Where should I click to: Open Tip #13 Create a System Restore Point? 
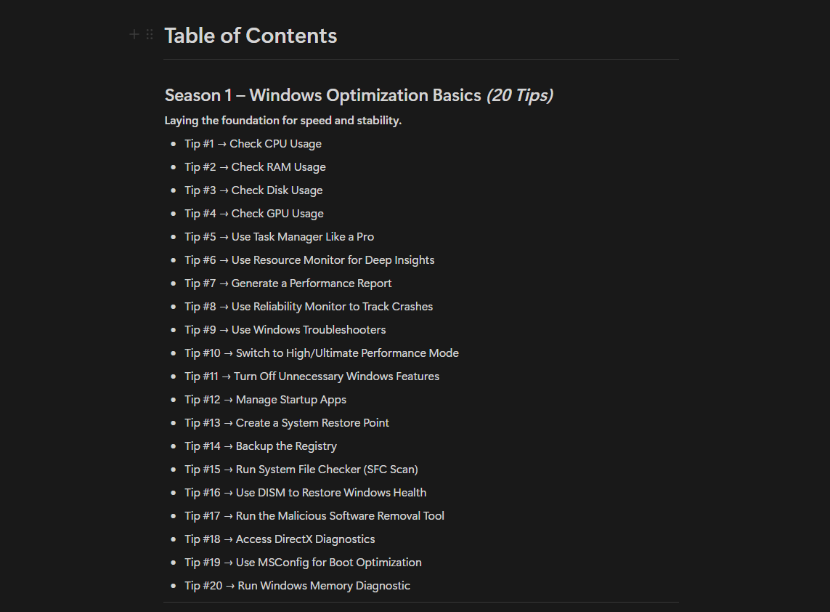287,423
